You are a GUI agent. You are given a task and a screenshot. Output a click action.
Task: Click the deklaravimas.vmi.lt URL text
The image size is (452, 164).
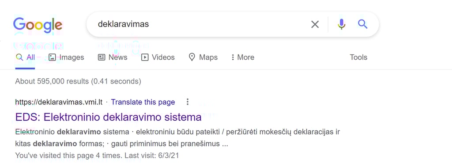pyautogui.click(x=59, y=102)
